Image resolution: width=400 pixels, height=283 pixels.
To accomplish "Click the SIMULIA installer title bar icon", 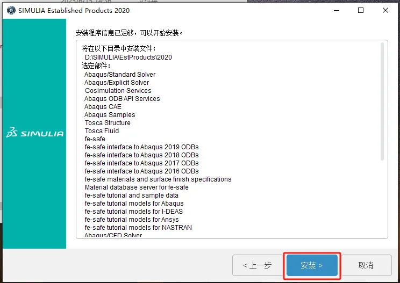I will [11, 10].
